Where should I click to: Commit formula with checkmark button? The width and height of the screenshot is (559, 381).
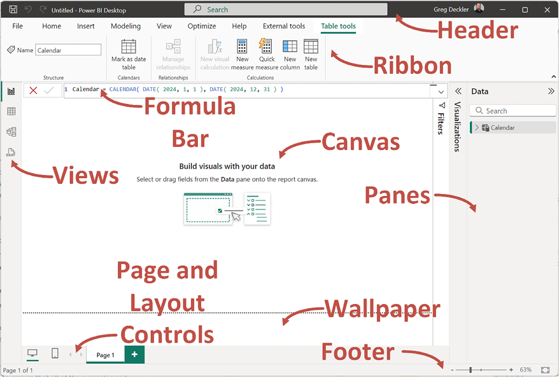click(49, 90)
